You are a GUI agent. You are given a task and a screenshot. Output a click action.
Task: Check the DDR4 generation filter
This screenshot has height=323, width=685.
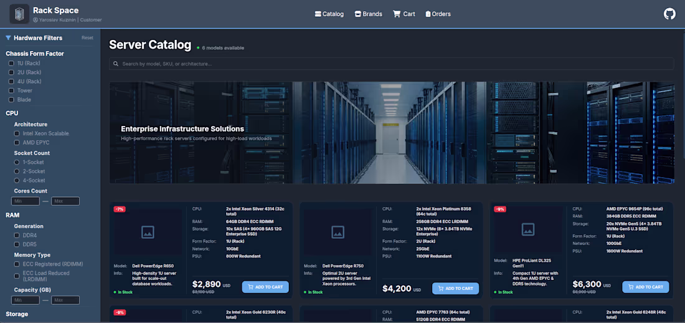(x=17, y=236)
